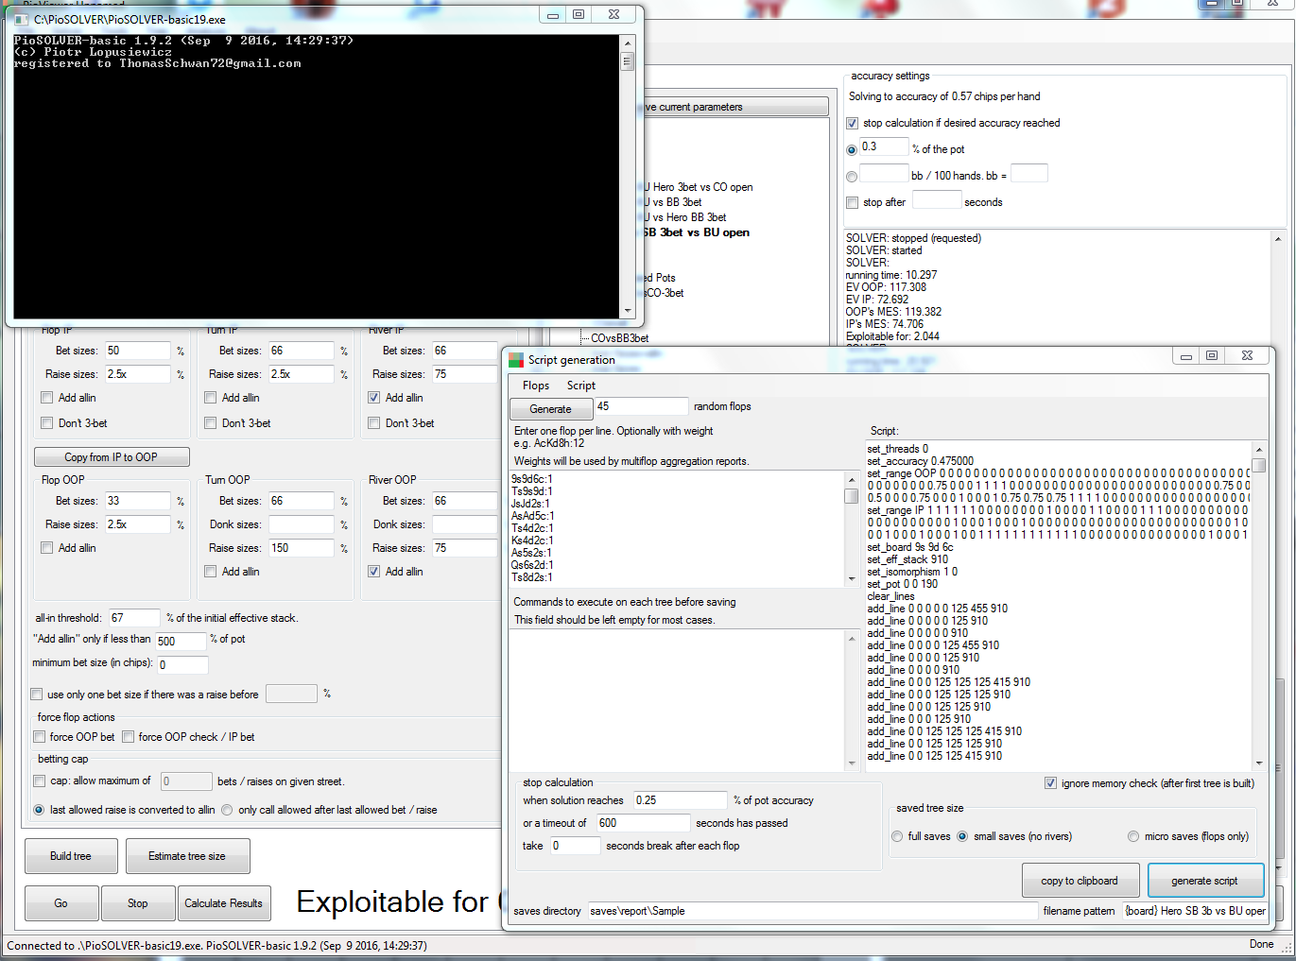The height and width of the screenshot is (961, 1296).
Task: Click copy to clipboard button
Action: pyautogui.click(x=1080, y=881)
